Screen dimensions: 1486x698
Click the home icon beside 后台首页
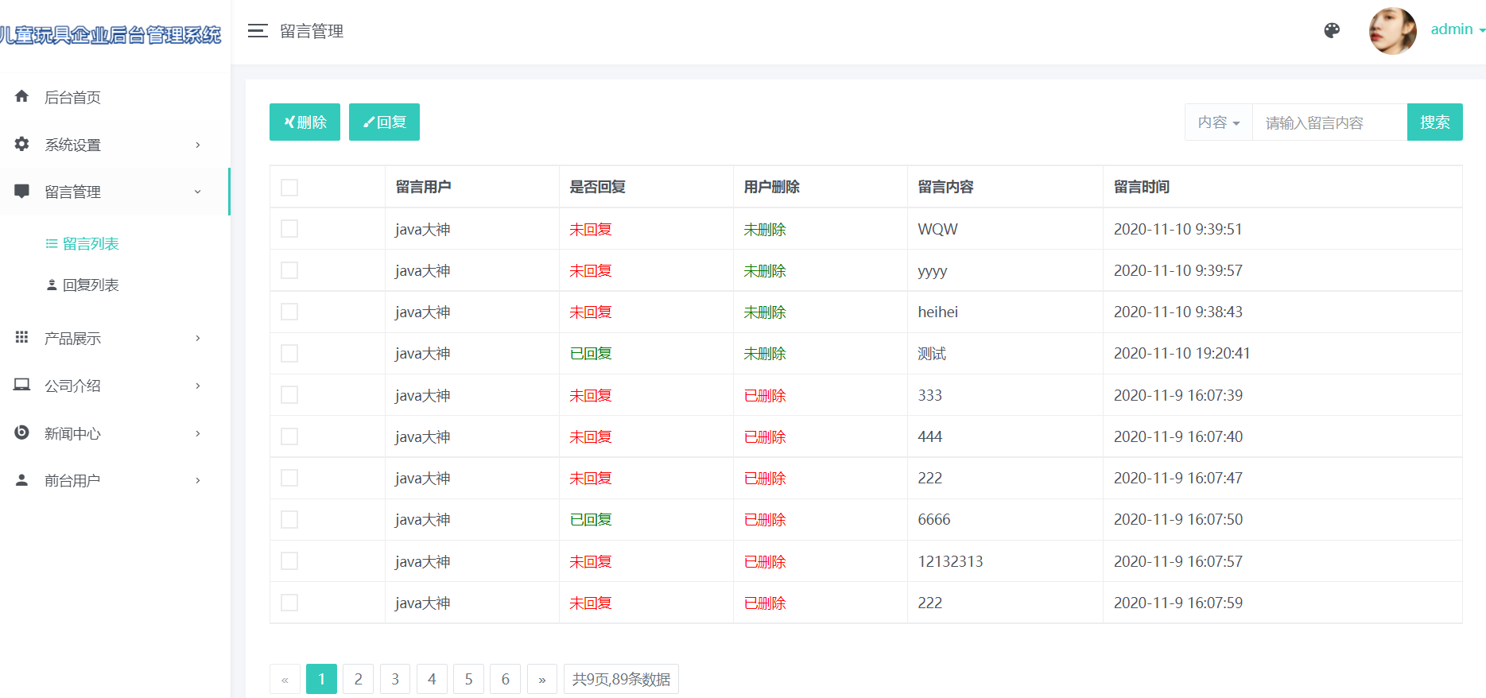click(21, 96)
